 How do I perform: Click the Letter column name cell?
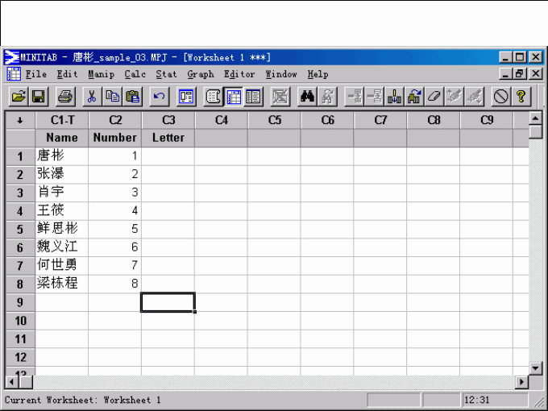(x=168, y=138)
